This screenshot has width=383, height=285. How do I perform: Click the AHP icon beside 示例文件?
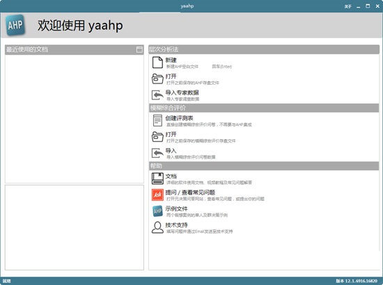tap(157, 211)
